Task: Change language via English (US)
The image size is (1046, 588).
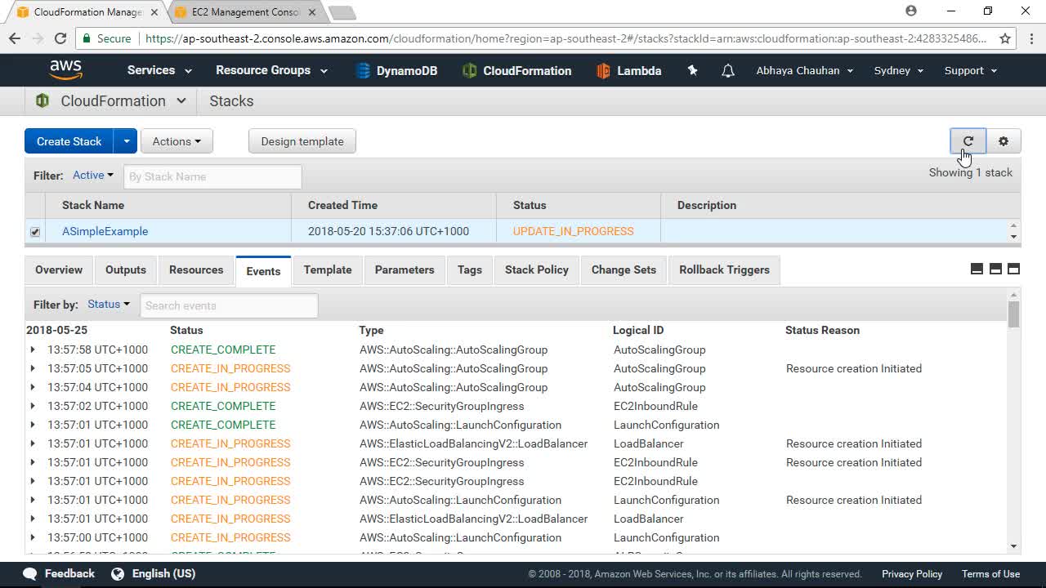Action: (163, 574)
